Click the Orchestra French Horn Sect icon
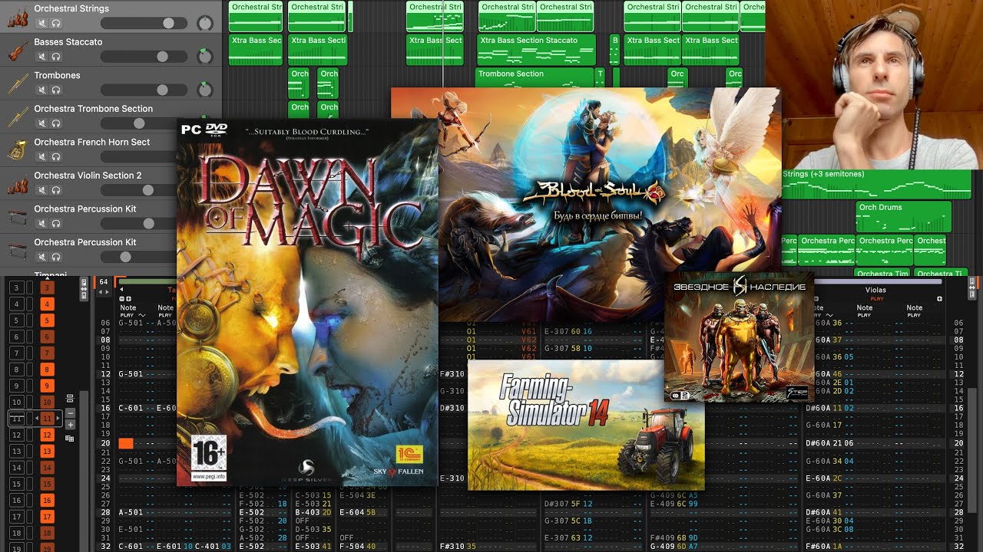 coord(18,149)
